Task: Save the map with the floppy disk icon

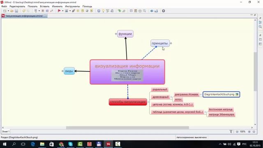Action: click(x=16, y=11)
